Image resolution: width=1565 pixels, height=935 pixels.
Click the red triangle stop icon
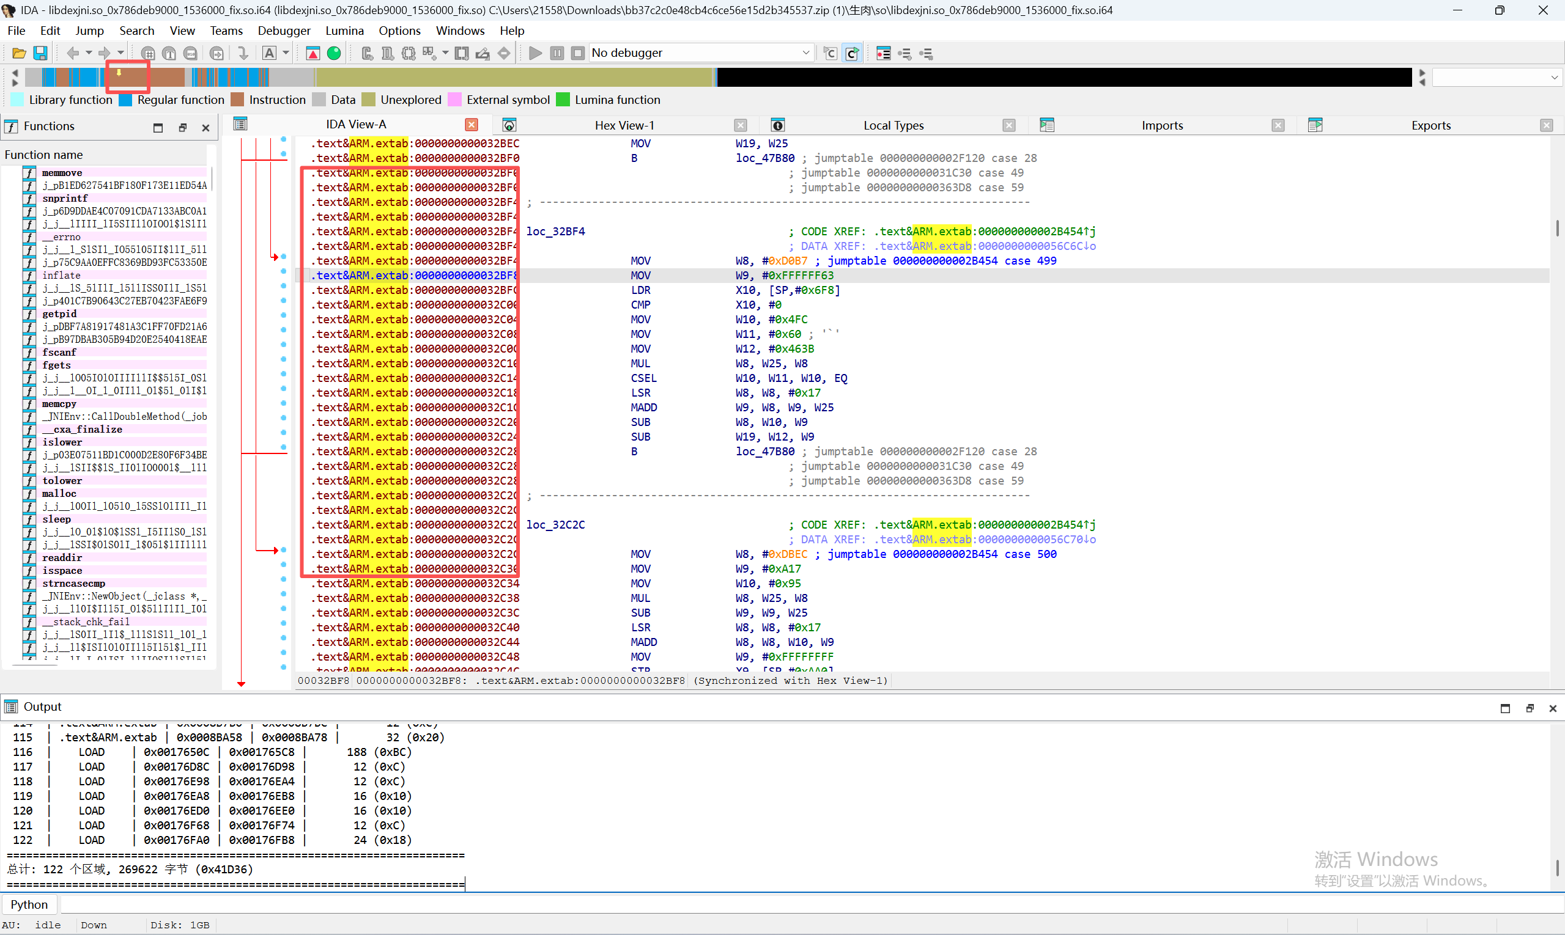point(313,54)
